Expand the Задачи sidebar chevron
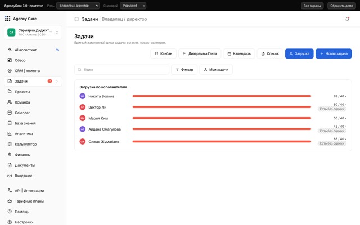 point(57,81)
